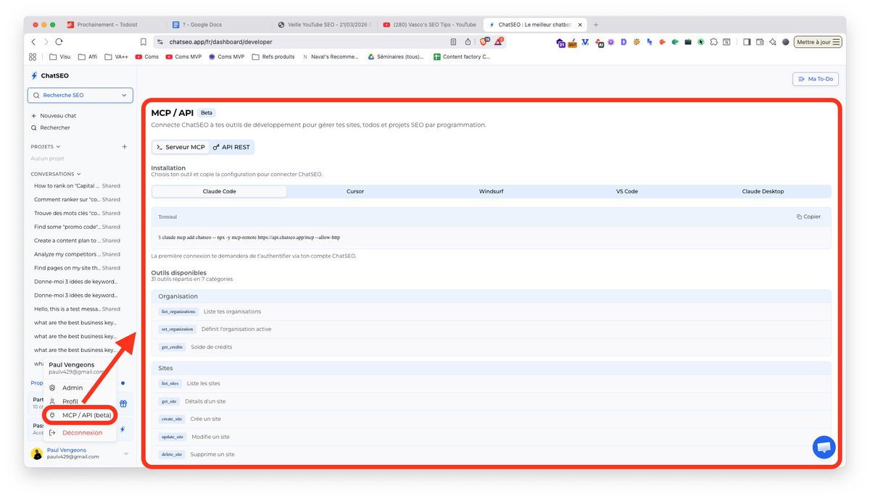The height and width of the screenshot is (499, 870).
Task: Open the Content factory C... bookmark
Action: coord(461,56)
